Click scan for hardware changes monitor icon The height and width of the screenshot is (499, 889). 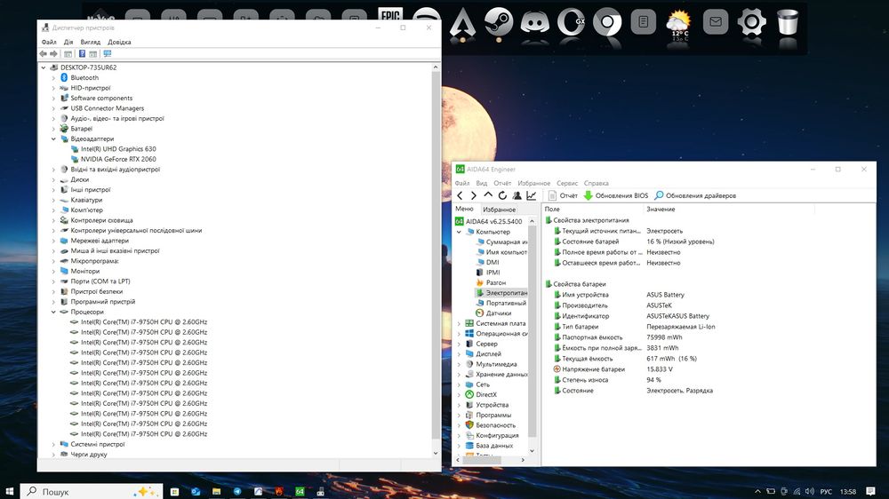[x=107, y=53]
